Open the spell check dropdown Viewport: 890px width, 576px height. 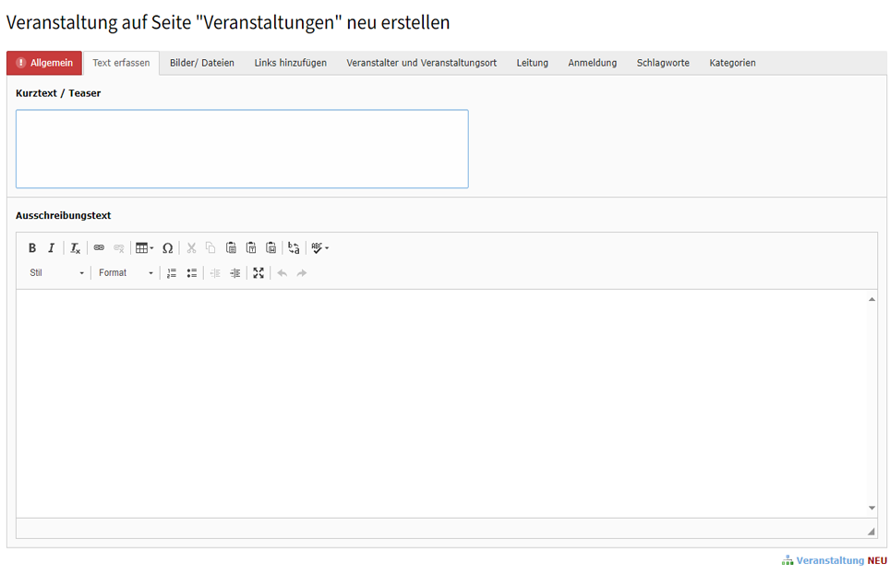click(x=320, y=248)
